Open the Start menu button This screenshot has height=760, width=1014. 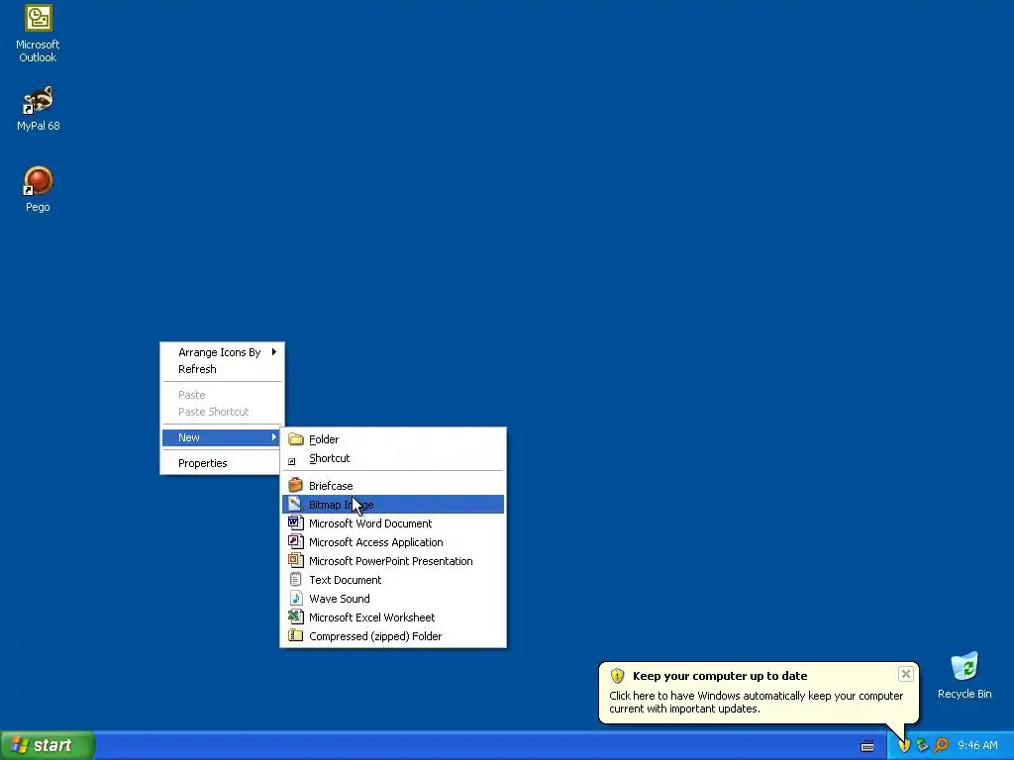click(48, 745)
